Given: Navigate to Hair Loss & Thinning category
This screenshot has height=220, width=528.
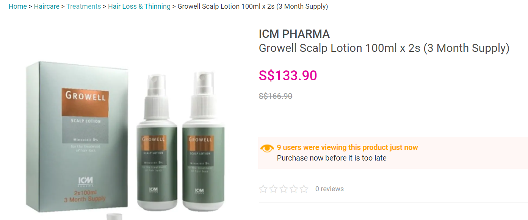Looking at the screenshot, I should tap(139, 6).
